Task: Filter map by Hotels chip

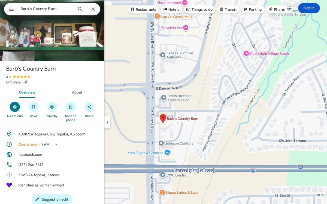Action: (x=171, y=10)
